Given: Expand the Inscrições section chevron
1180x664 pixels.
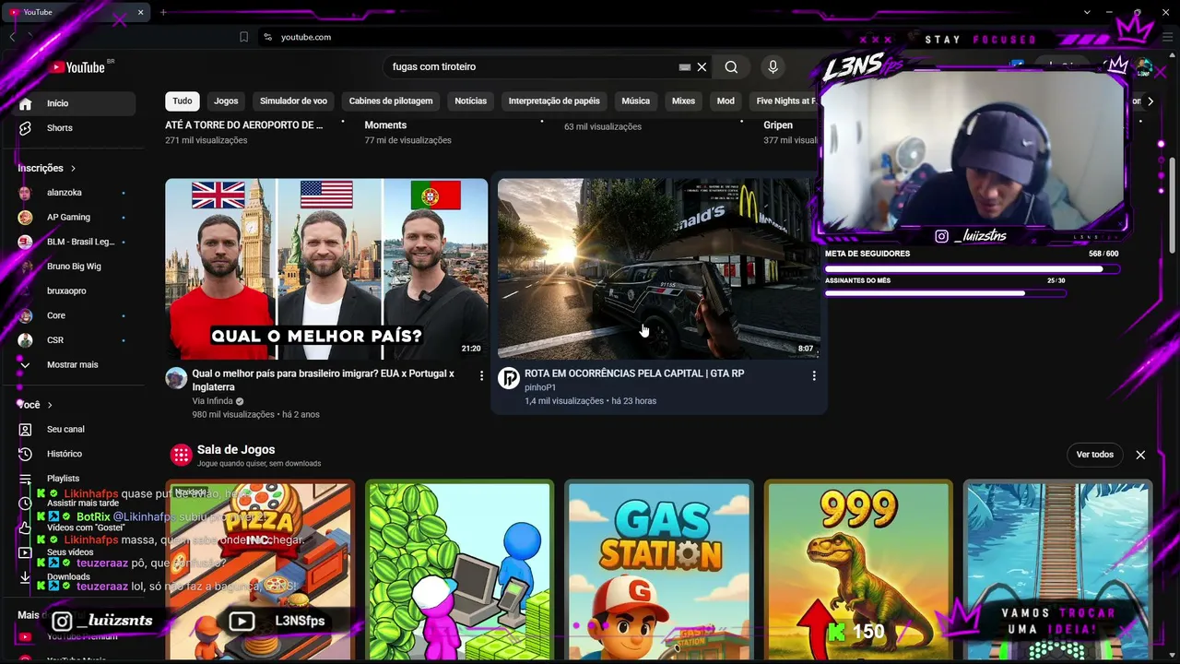Looking at the screenshot, I should (x=73, y=169).
